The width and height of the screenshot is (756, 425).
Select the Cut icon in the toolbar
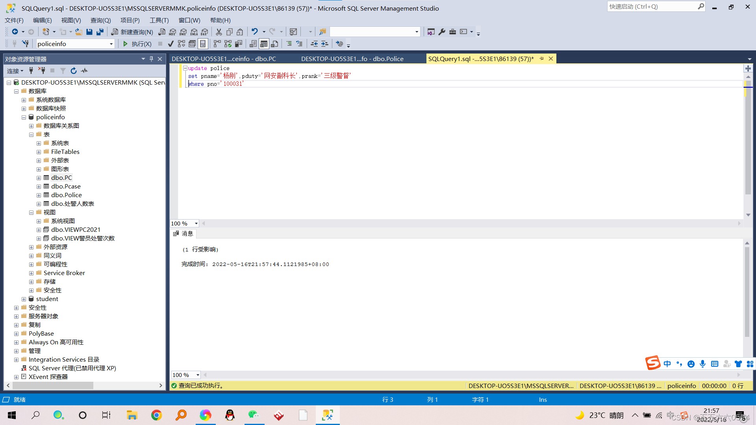pyautogui.click(x=219, y=32)
